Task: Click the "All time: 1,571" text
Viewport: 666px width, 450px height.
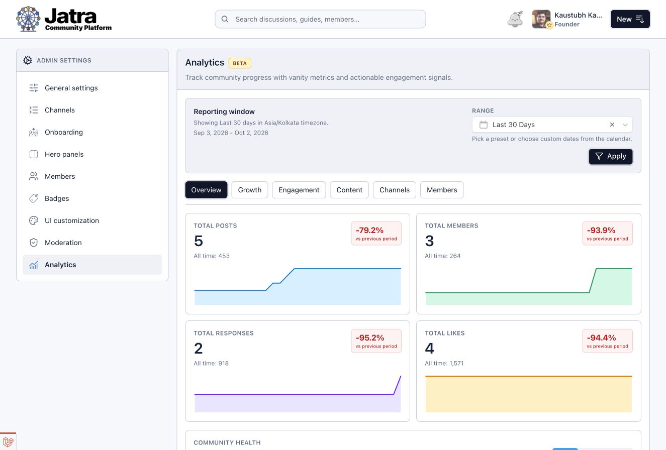Action: [444, 363]
